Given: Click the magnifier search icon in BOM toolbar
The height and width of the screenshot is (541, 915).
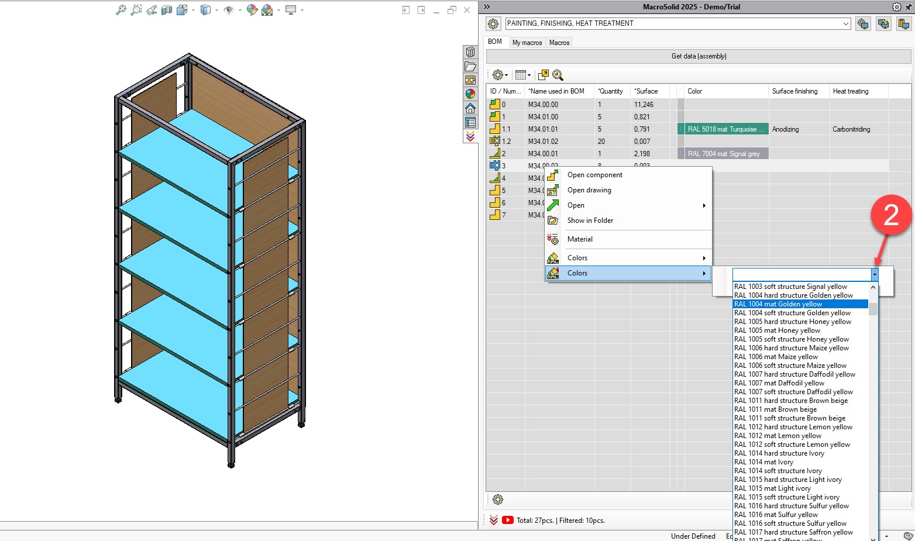Looking at the screenshot, I should [x=558, y=75].
